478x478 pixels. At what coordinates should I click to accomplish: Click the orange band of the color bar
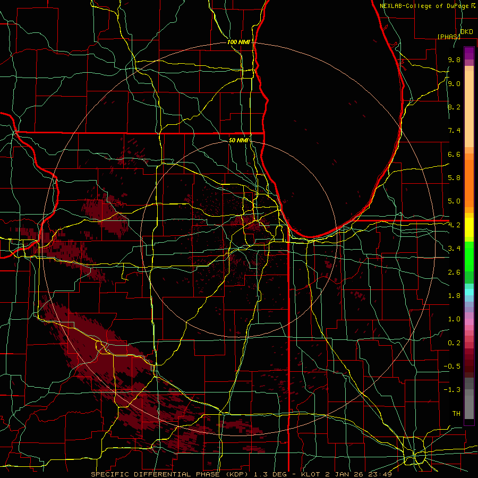469,183
